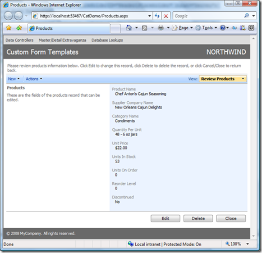Click the search magnifier icon
This screenshot has width=262, height=253.
tap(247, 16)
